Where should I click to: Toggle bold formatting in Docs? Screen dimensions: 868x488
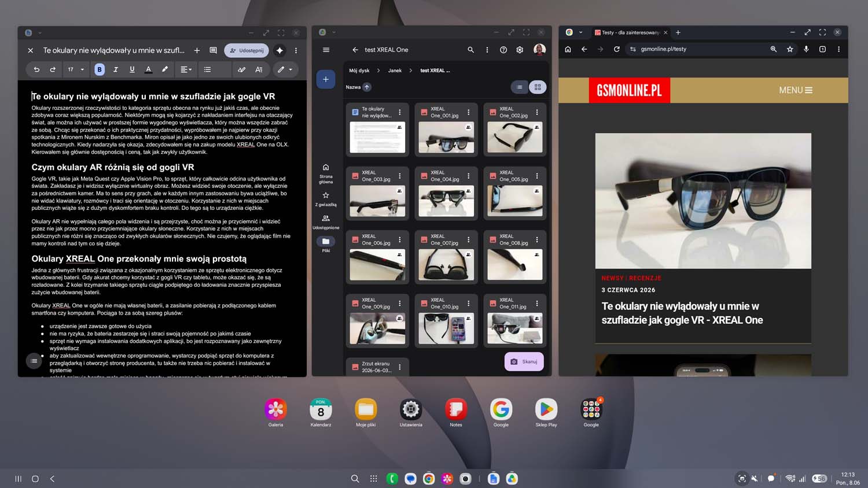(x=100, y=69)
